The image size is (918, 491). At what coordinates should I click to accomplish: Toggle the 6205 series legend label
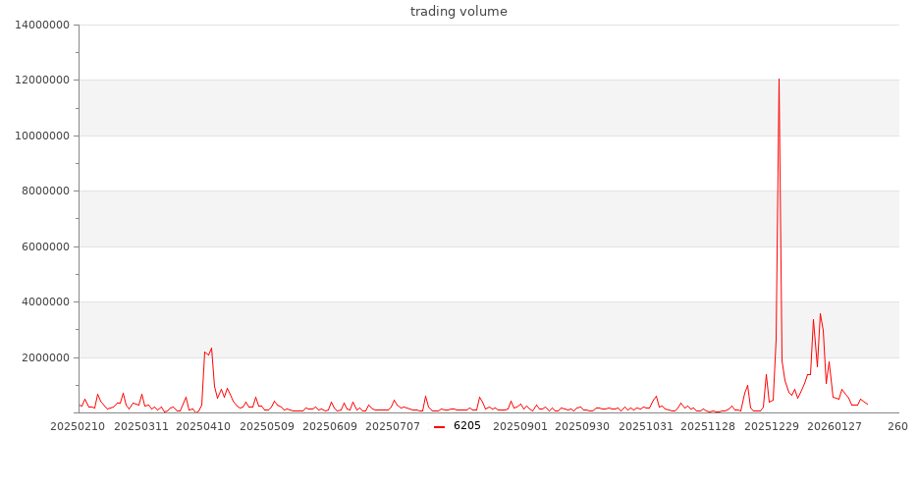tap(466, 426)
